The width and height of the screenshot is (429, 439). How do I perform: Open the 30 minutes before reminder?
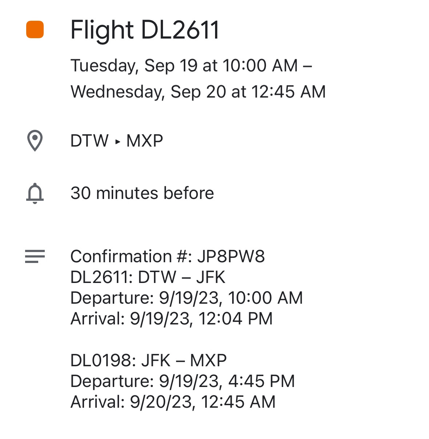point(142,193)
